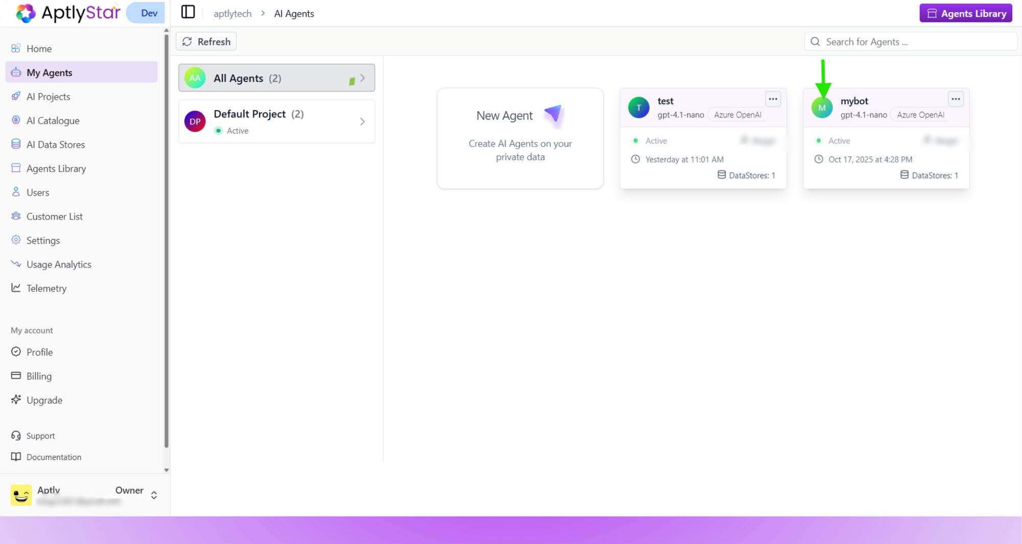Click the Customer List icon
This screenshot has width=1022, height=544.
click(x=16, y=216)
